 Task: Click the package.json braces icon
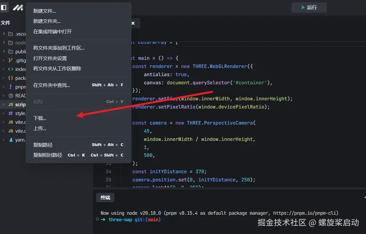(x=10, y=78)
